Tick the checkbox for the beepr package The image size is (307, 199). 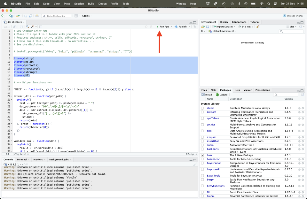click(202, 180)
